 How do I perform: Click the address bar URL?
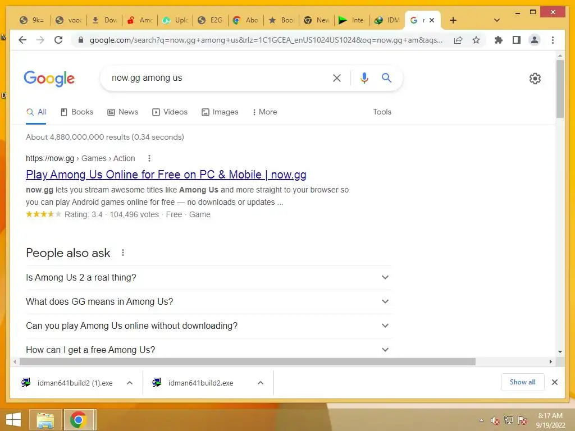click(266, 40)
